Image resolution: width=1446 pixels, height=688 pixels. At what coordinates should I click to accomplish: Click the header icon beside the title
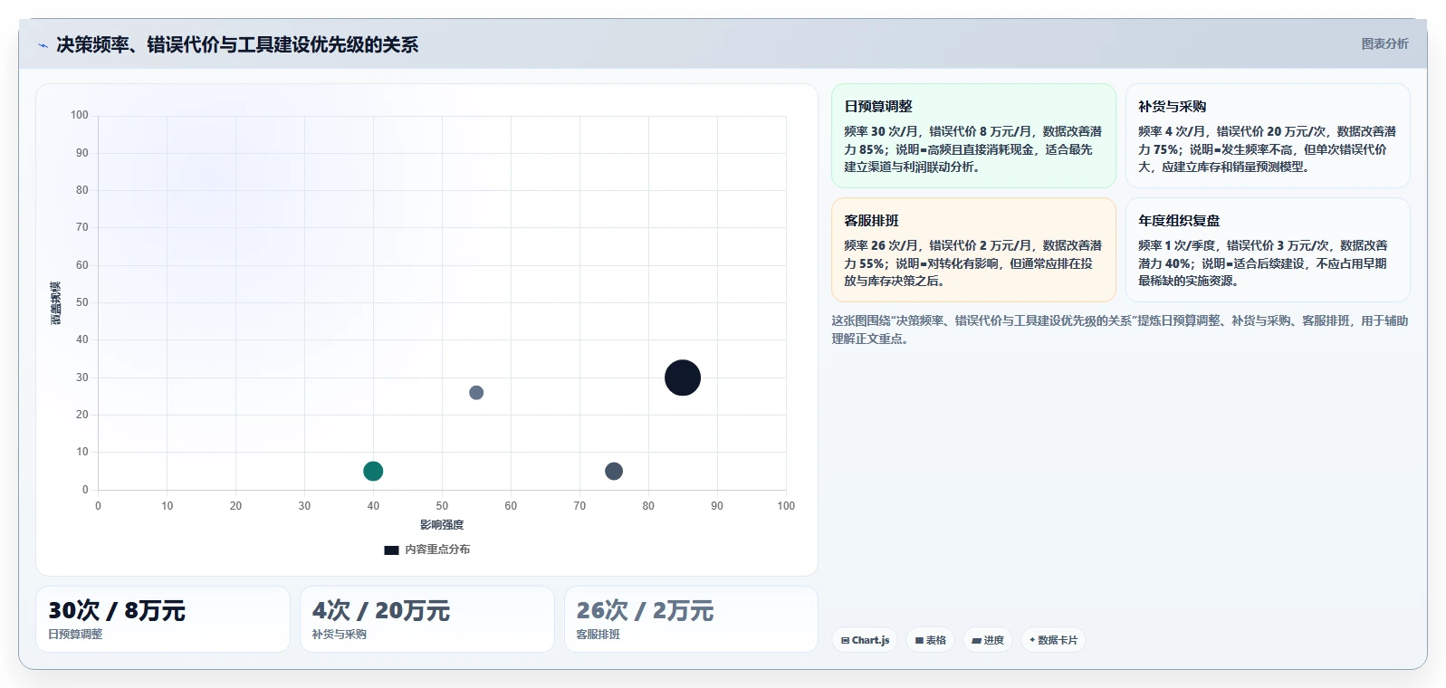pyautogui.click(x=43, y=44)
